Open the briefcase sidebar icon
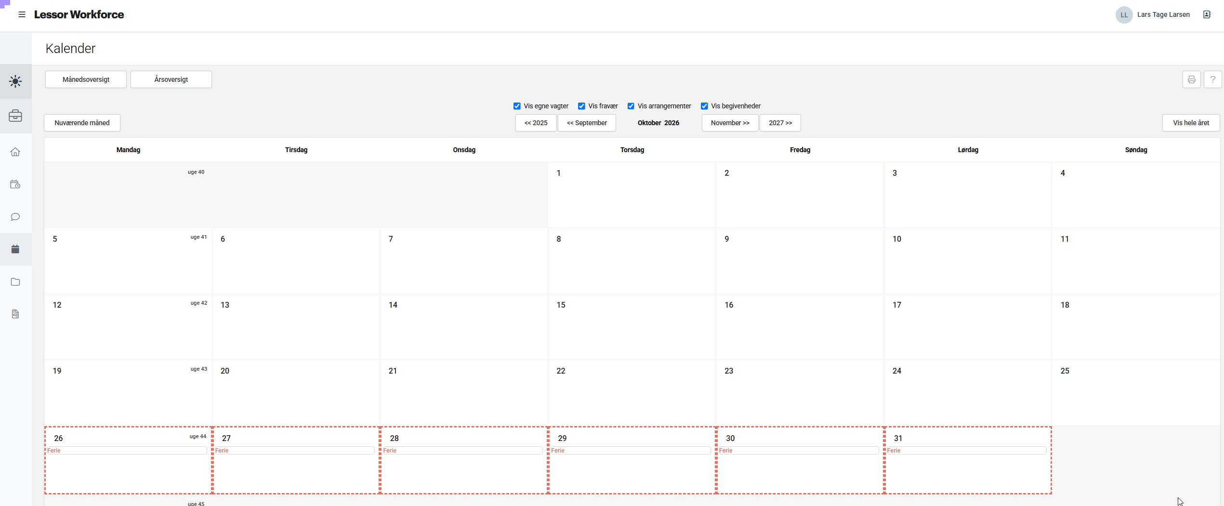The height and width of the screenshot is (506, 1224). 15,116
